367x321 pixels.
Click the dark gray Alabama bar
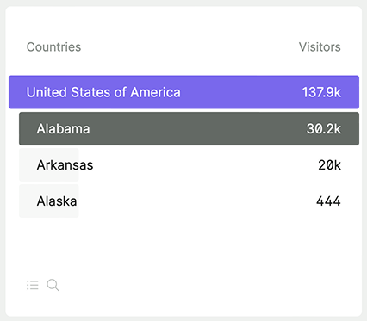pyautogui.click(x=189, y=128)
